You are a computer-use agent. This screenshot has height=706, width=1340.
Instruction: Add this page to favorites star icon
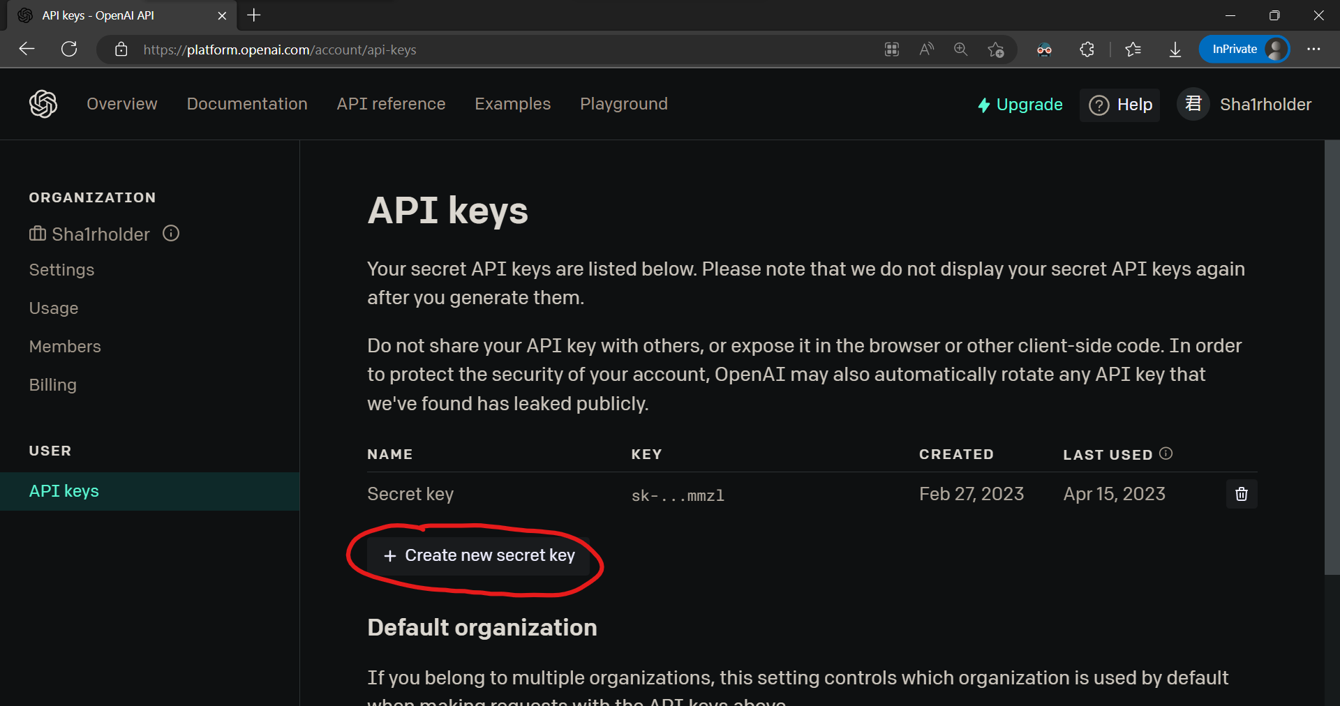coord(996,50)
